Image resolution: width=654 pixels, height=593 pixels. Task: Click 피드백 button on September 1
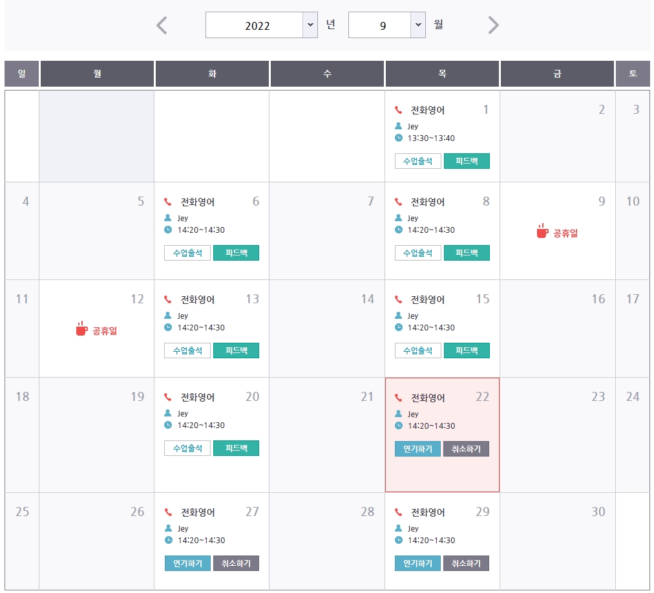(x=467, y=161)
